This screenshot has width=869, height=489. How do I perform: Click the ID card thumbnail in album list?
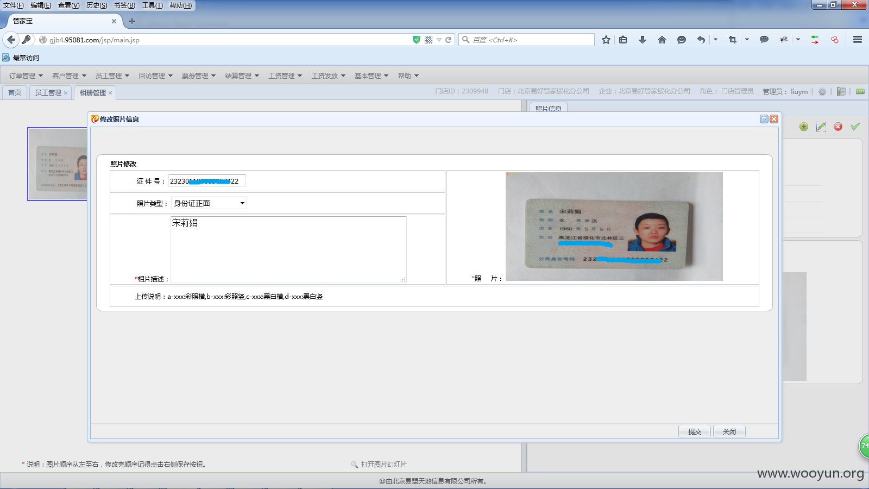(x=58, y=164)
